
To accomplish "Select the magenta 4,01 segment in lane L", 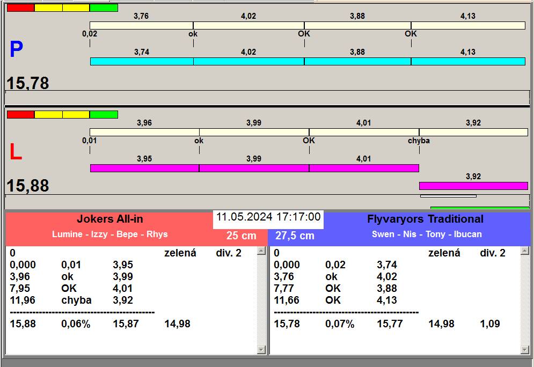I will tap(364, 168).
